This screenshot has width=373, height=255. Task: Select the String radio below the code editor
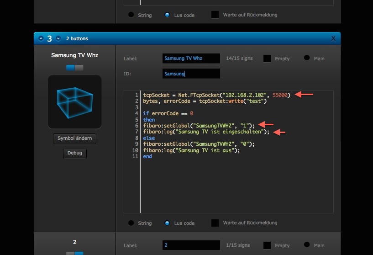[131, 223]
